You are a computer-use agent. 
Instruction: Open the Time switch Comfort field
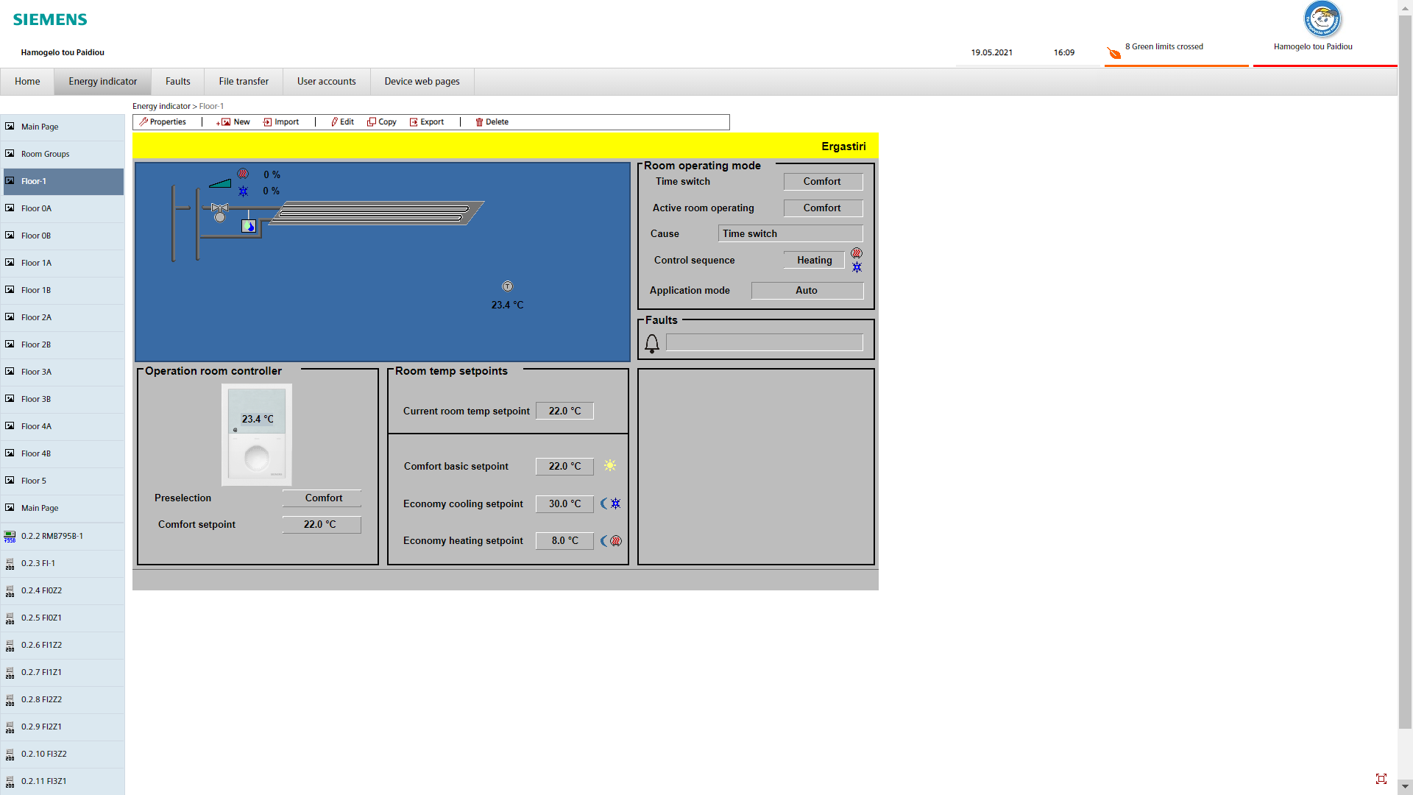coord(822,182)
